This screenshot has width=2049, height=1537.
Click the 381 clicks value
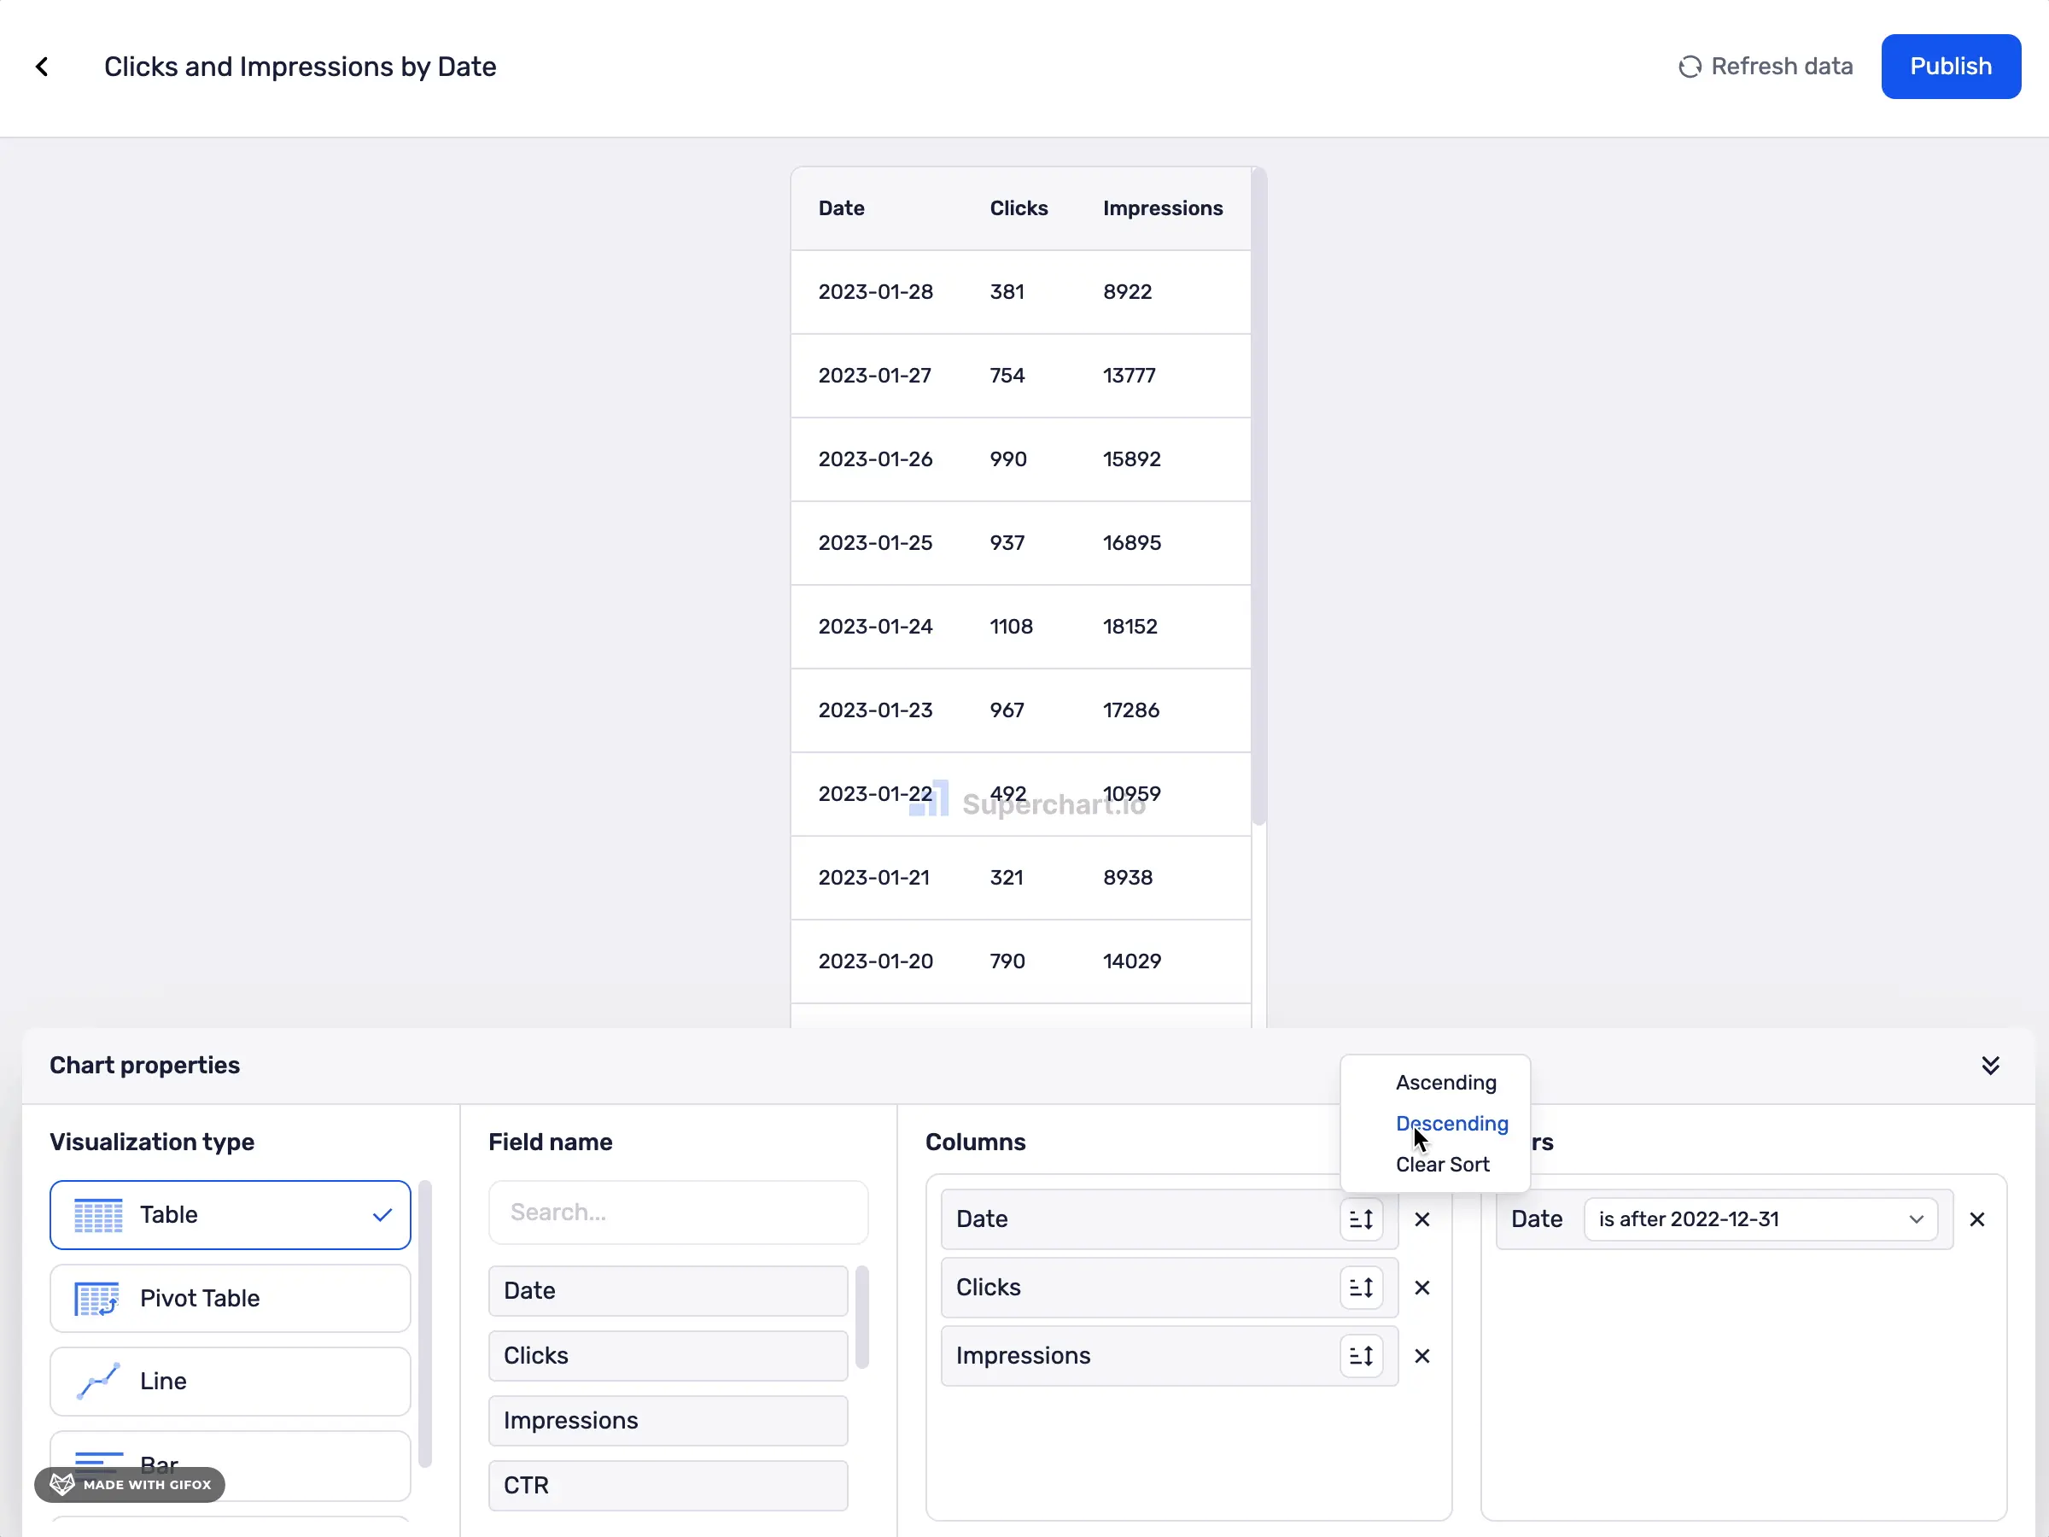[x=1007, y=292]
